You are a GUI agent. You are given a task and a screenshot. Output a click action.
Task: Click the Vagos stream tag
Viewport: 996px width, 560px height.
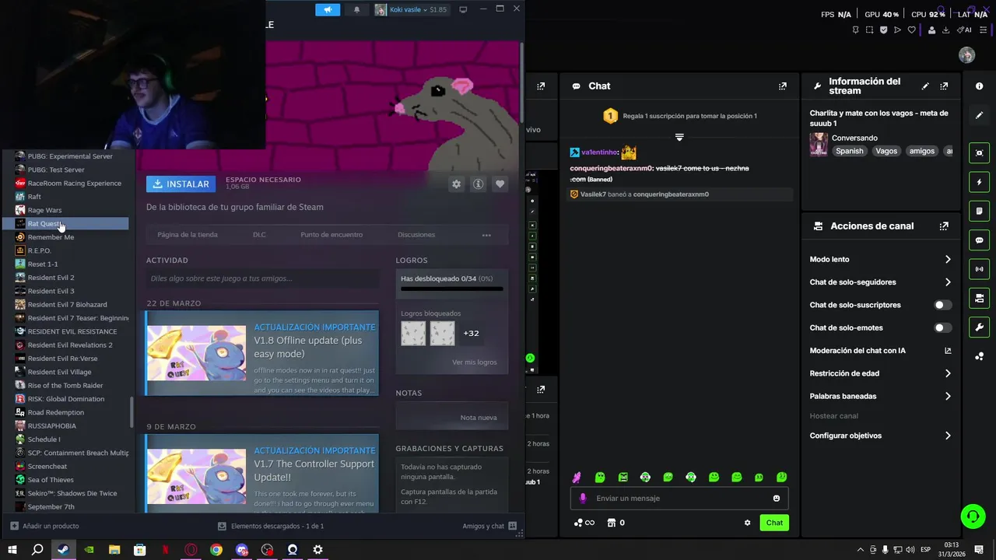[x=886, y=151]
